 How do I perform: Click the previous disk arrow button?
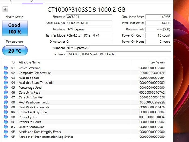5,9
